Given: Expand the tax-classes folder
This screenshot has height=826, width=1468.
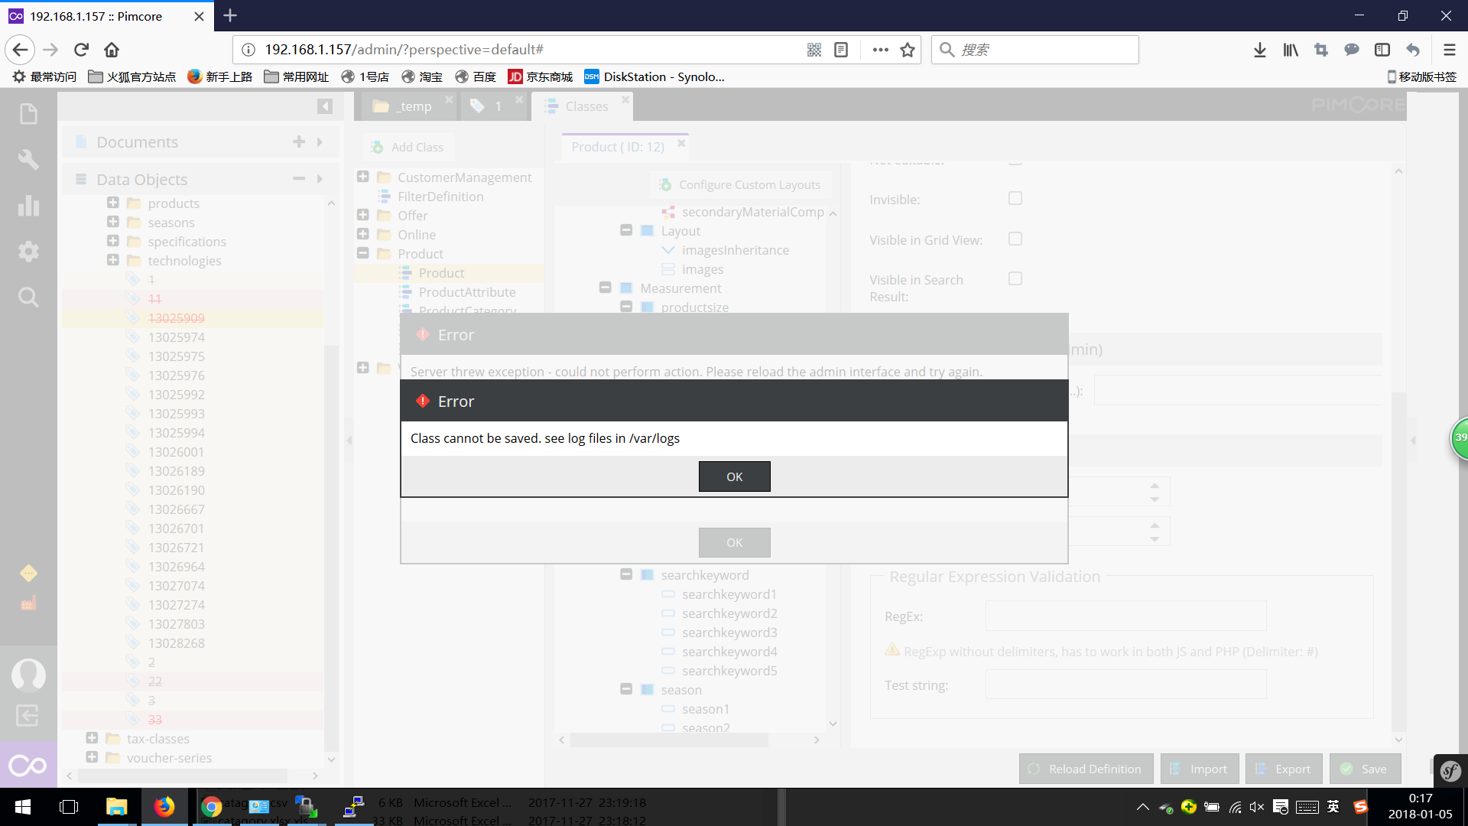Looking at the screenshot, I should (x=92, y=738).
